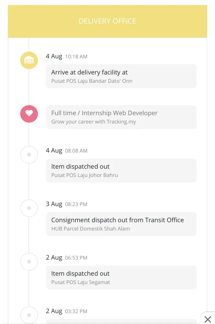
Task: Select the 4 Aug 08:08 AM timeline marker
Action: 29,155
